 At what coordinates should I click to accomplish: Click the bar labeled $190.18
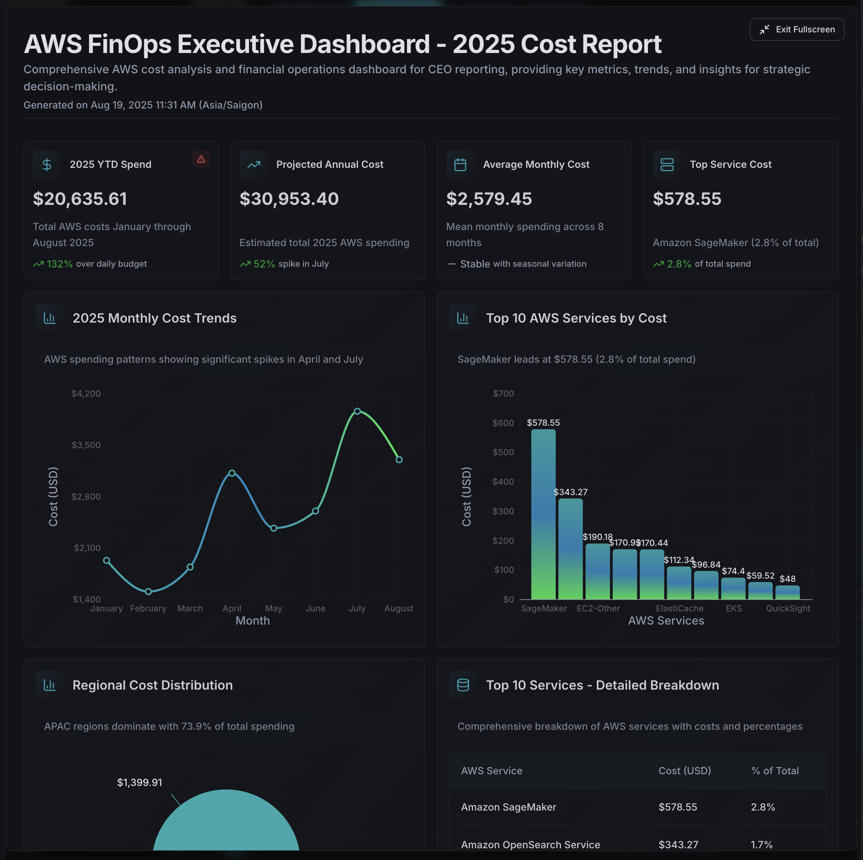tap(598, 571)
